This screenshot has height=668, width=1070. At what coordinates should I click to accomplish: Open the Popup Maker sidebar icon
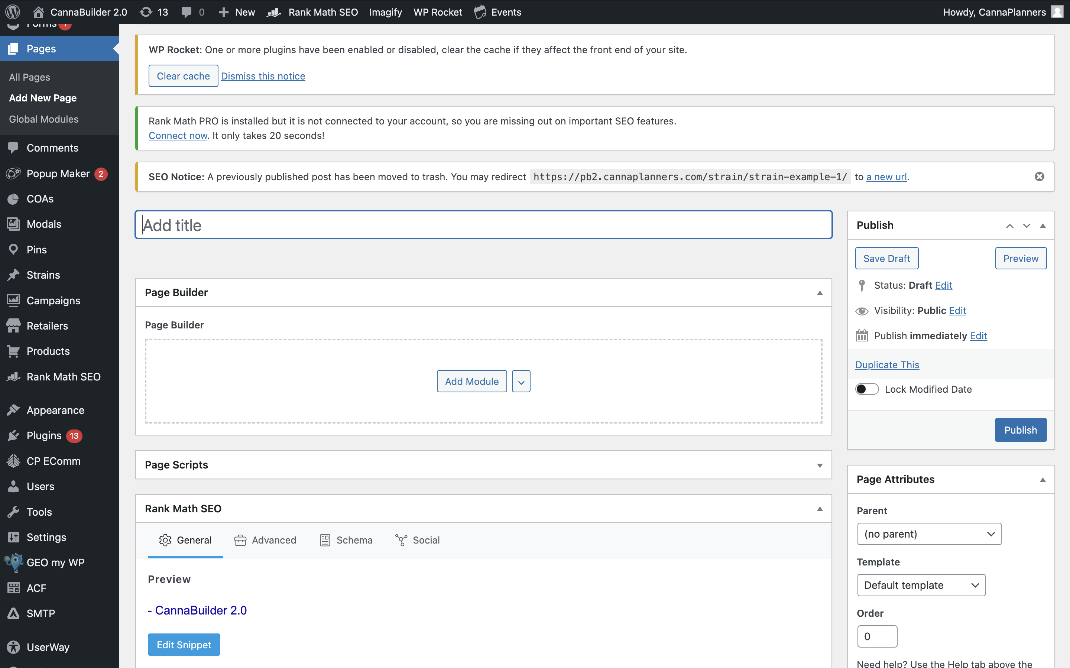coord(13,174)
